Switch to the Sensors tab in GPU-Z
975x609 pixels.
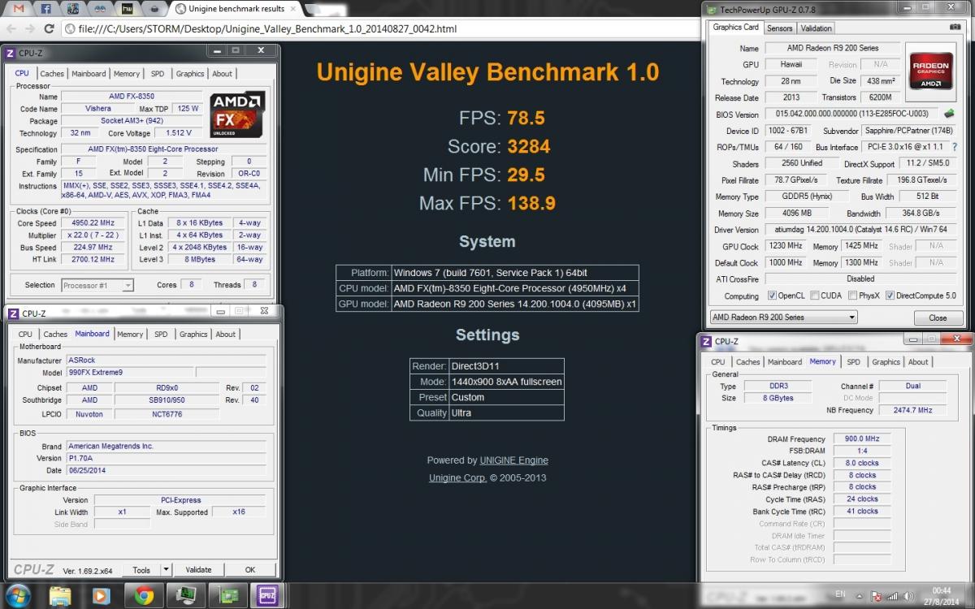[x=779, y=28]
